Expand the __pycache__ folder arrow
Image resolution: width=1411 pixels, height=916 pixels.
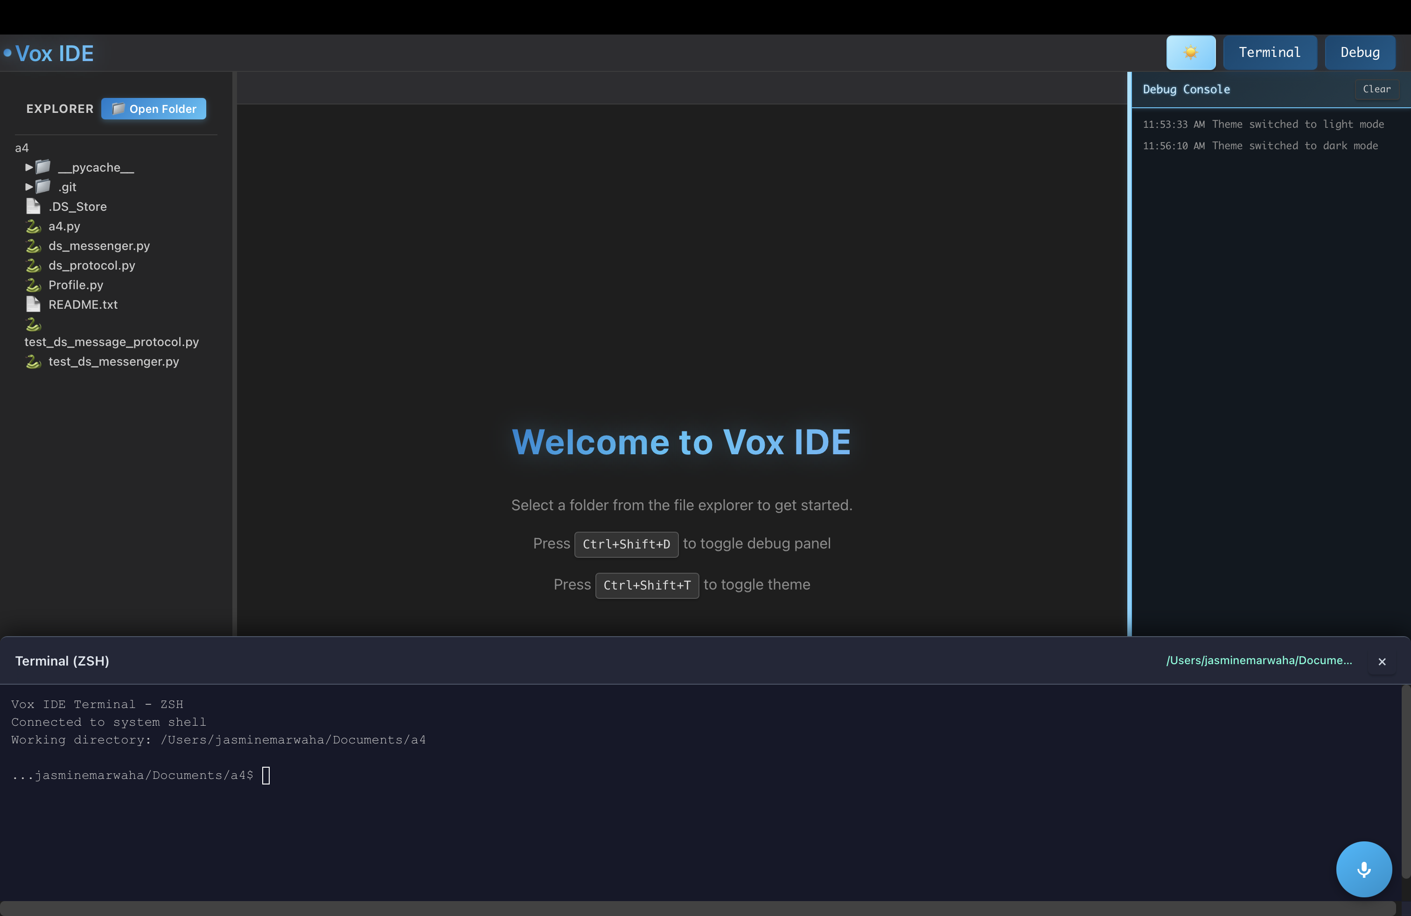[28, 167]
